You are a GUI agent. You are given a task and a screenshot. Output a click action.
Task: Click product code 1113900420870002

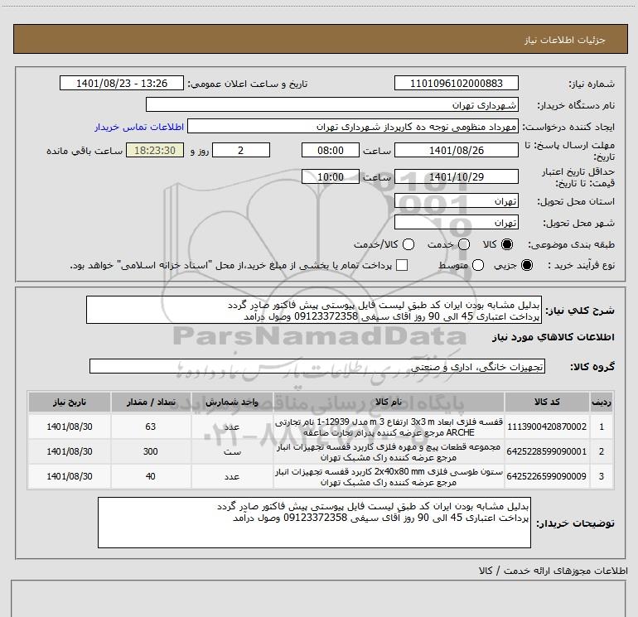[x=547, y=427]
